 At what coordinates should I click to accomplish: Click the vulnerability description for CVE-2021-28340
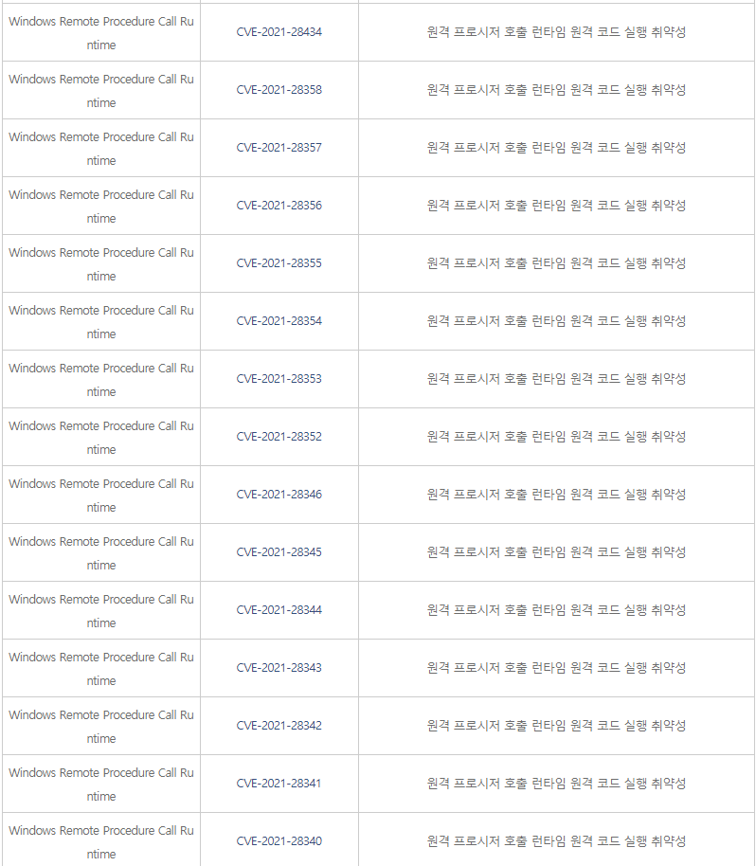556,841
